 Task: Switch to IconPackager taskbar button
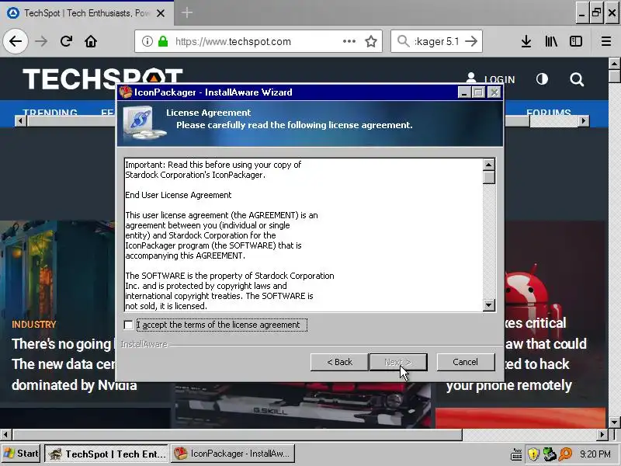coord(233,454)
